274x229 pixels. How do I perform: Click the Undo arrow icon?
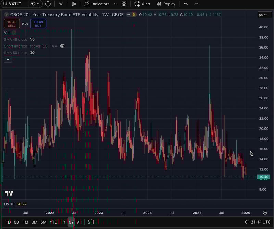(185, 4)
